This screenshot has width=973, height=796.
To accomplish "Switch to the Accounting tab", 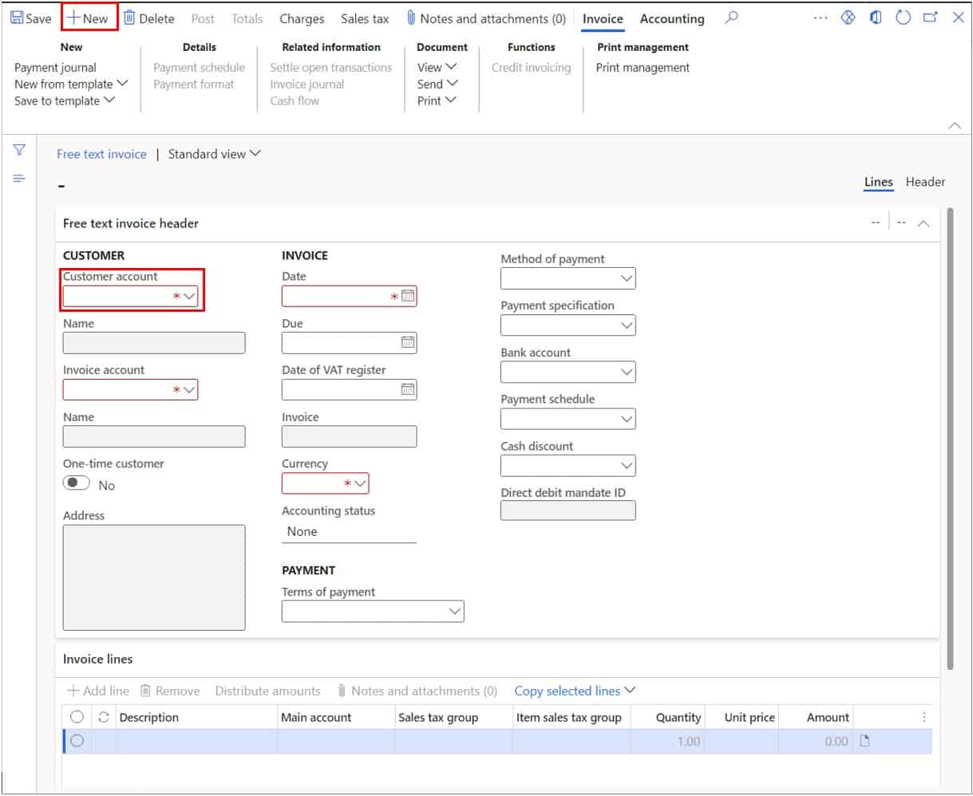I will [671, 18].
